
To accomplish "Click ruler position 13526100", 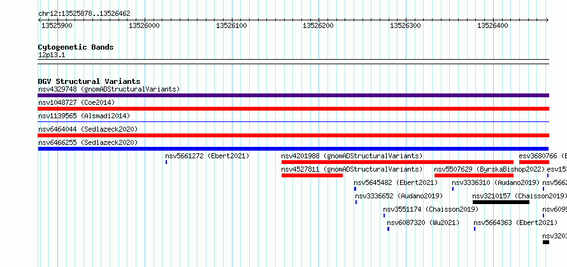I will [x=231, y=25].
